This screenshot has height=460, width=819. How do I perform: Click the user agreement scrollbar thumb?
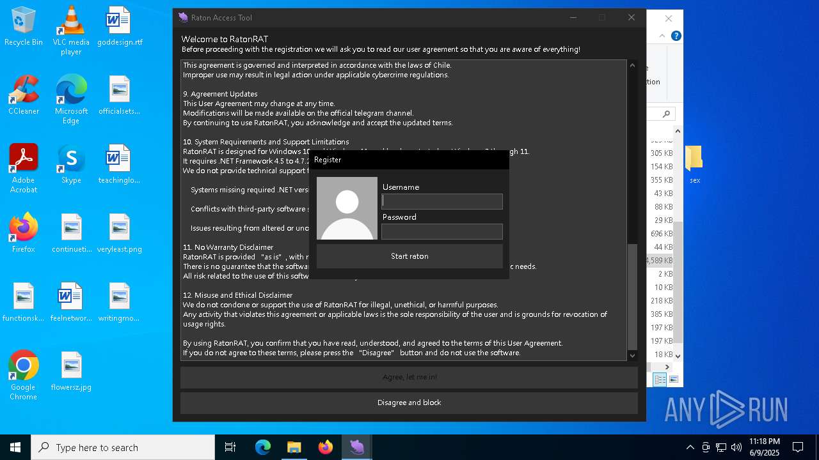click(633, 296)
